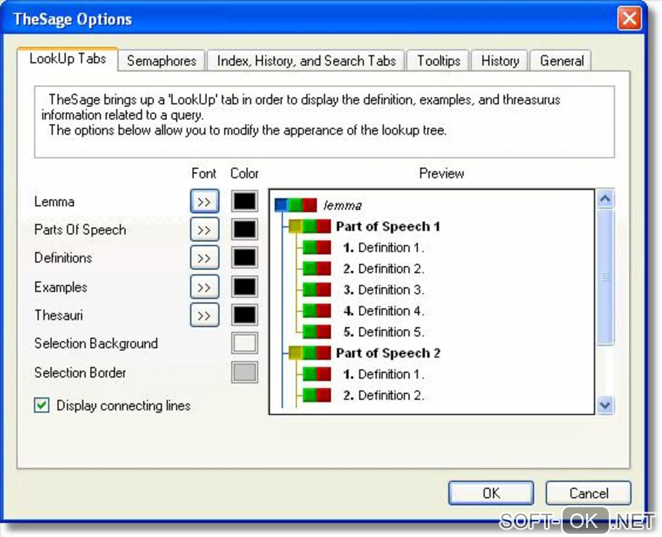Image resolution: width=662 pixels, height=537 pixels.
Task: Click semaphore icon beside Definition 4
Action: point(317,311)
